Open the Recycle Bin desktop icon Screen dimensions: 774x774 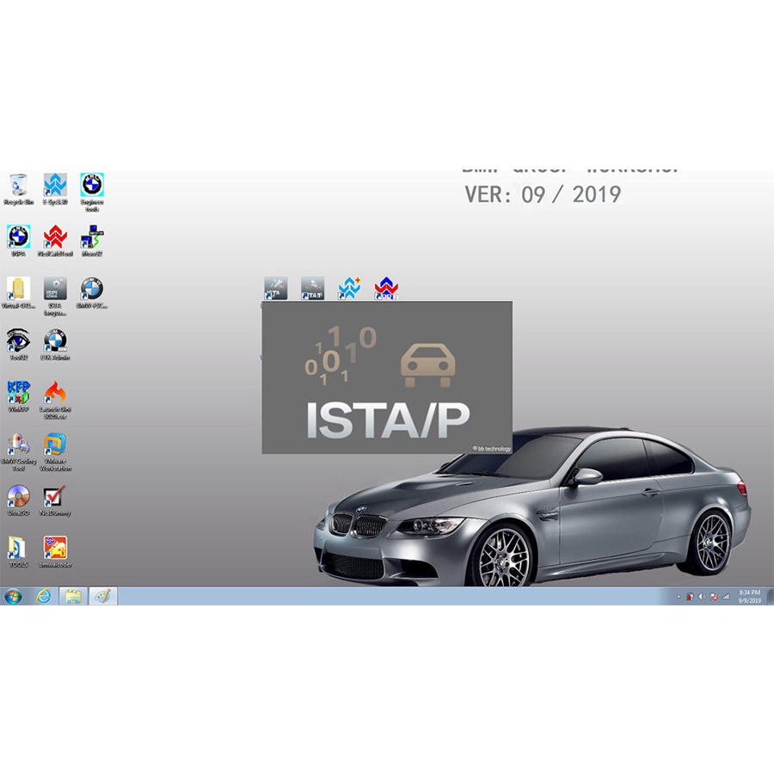click(18, 189)
